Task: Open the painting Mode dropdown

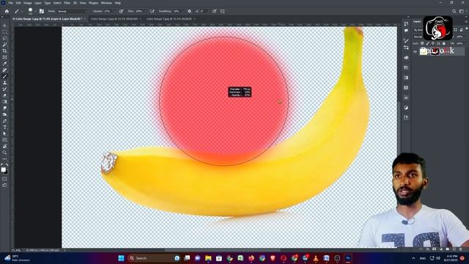Action: point(73,11)
